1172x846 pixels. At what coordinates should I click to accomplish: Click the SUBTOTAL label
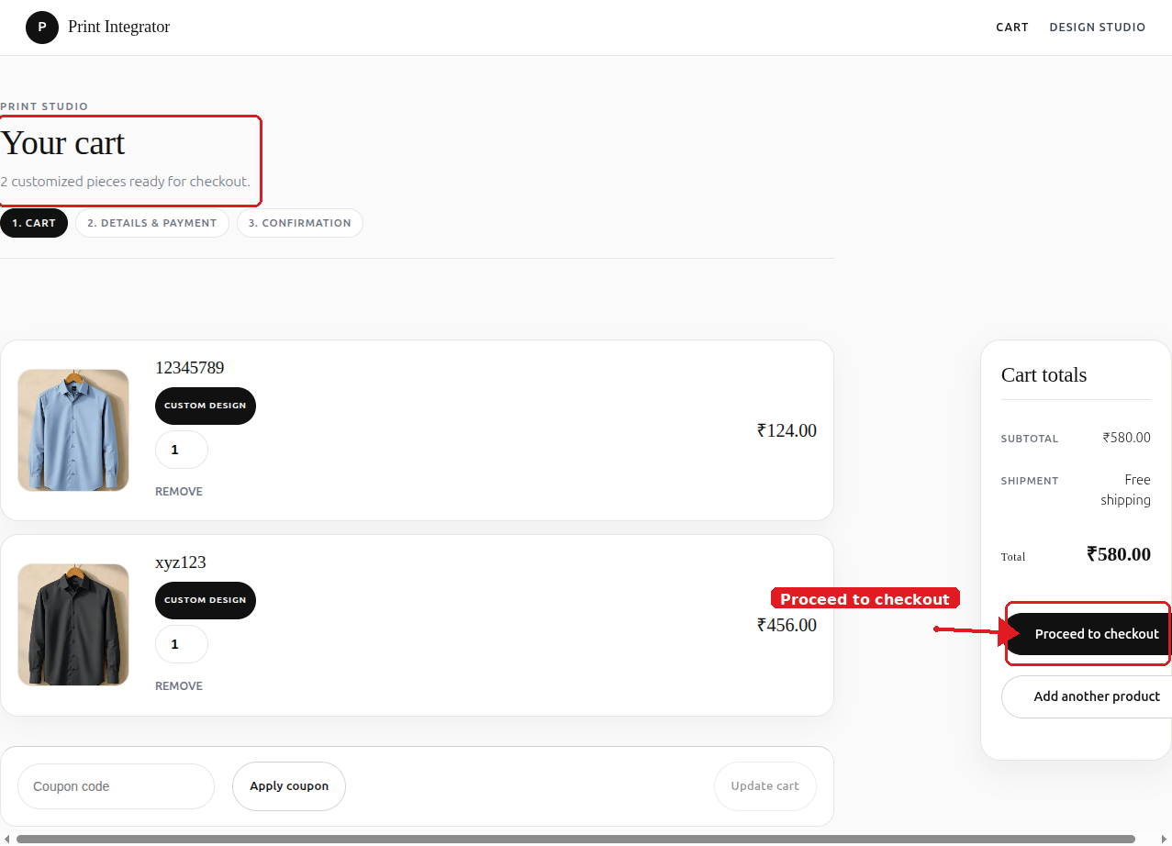1030,439
